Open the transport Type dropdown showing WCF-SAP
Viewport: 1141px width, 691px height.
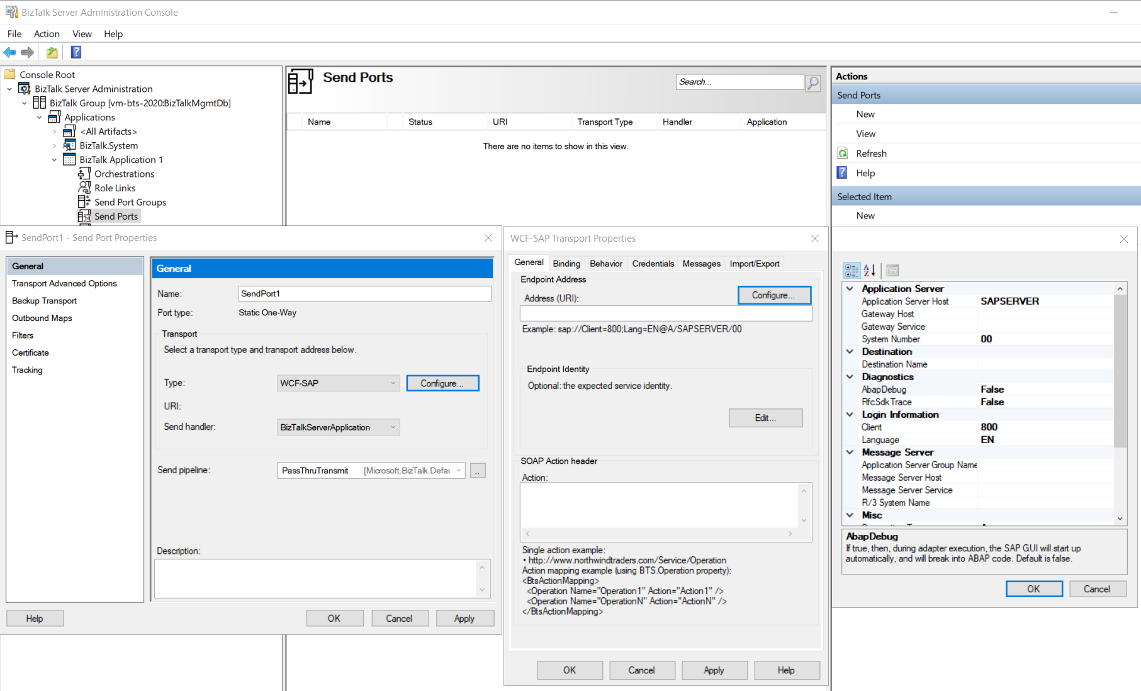[393, 383]
